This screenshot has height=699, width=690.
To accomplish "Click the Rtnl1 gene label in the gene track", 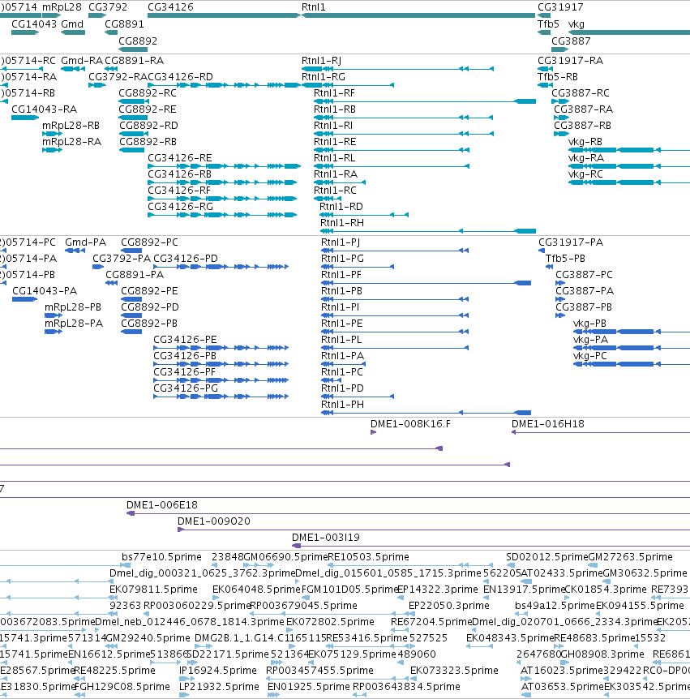I will (x=313, y=7).
